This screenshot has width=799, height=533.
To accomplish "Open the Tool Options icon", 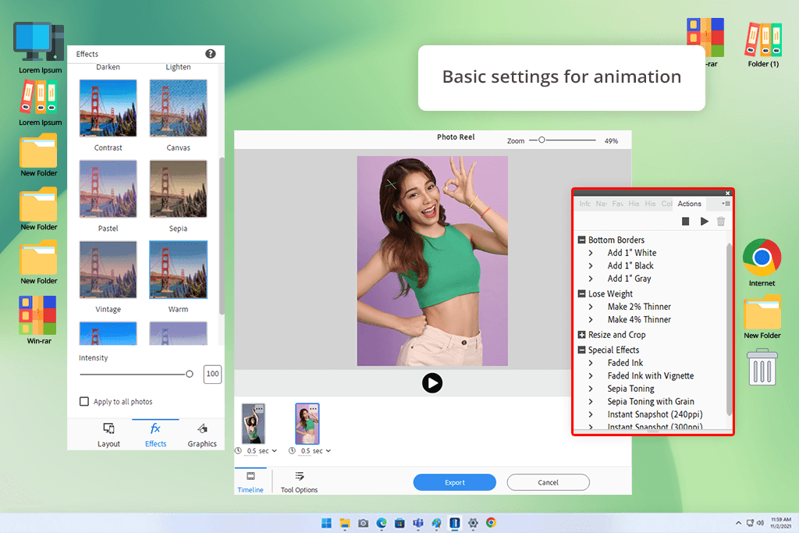I will (x=300, y=476).
